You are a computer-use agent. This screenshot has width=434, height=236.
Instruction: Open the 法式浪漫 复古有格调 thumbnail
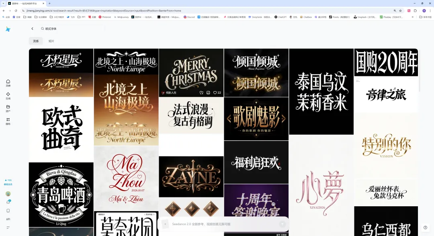[x=191, y=115]
